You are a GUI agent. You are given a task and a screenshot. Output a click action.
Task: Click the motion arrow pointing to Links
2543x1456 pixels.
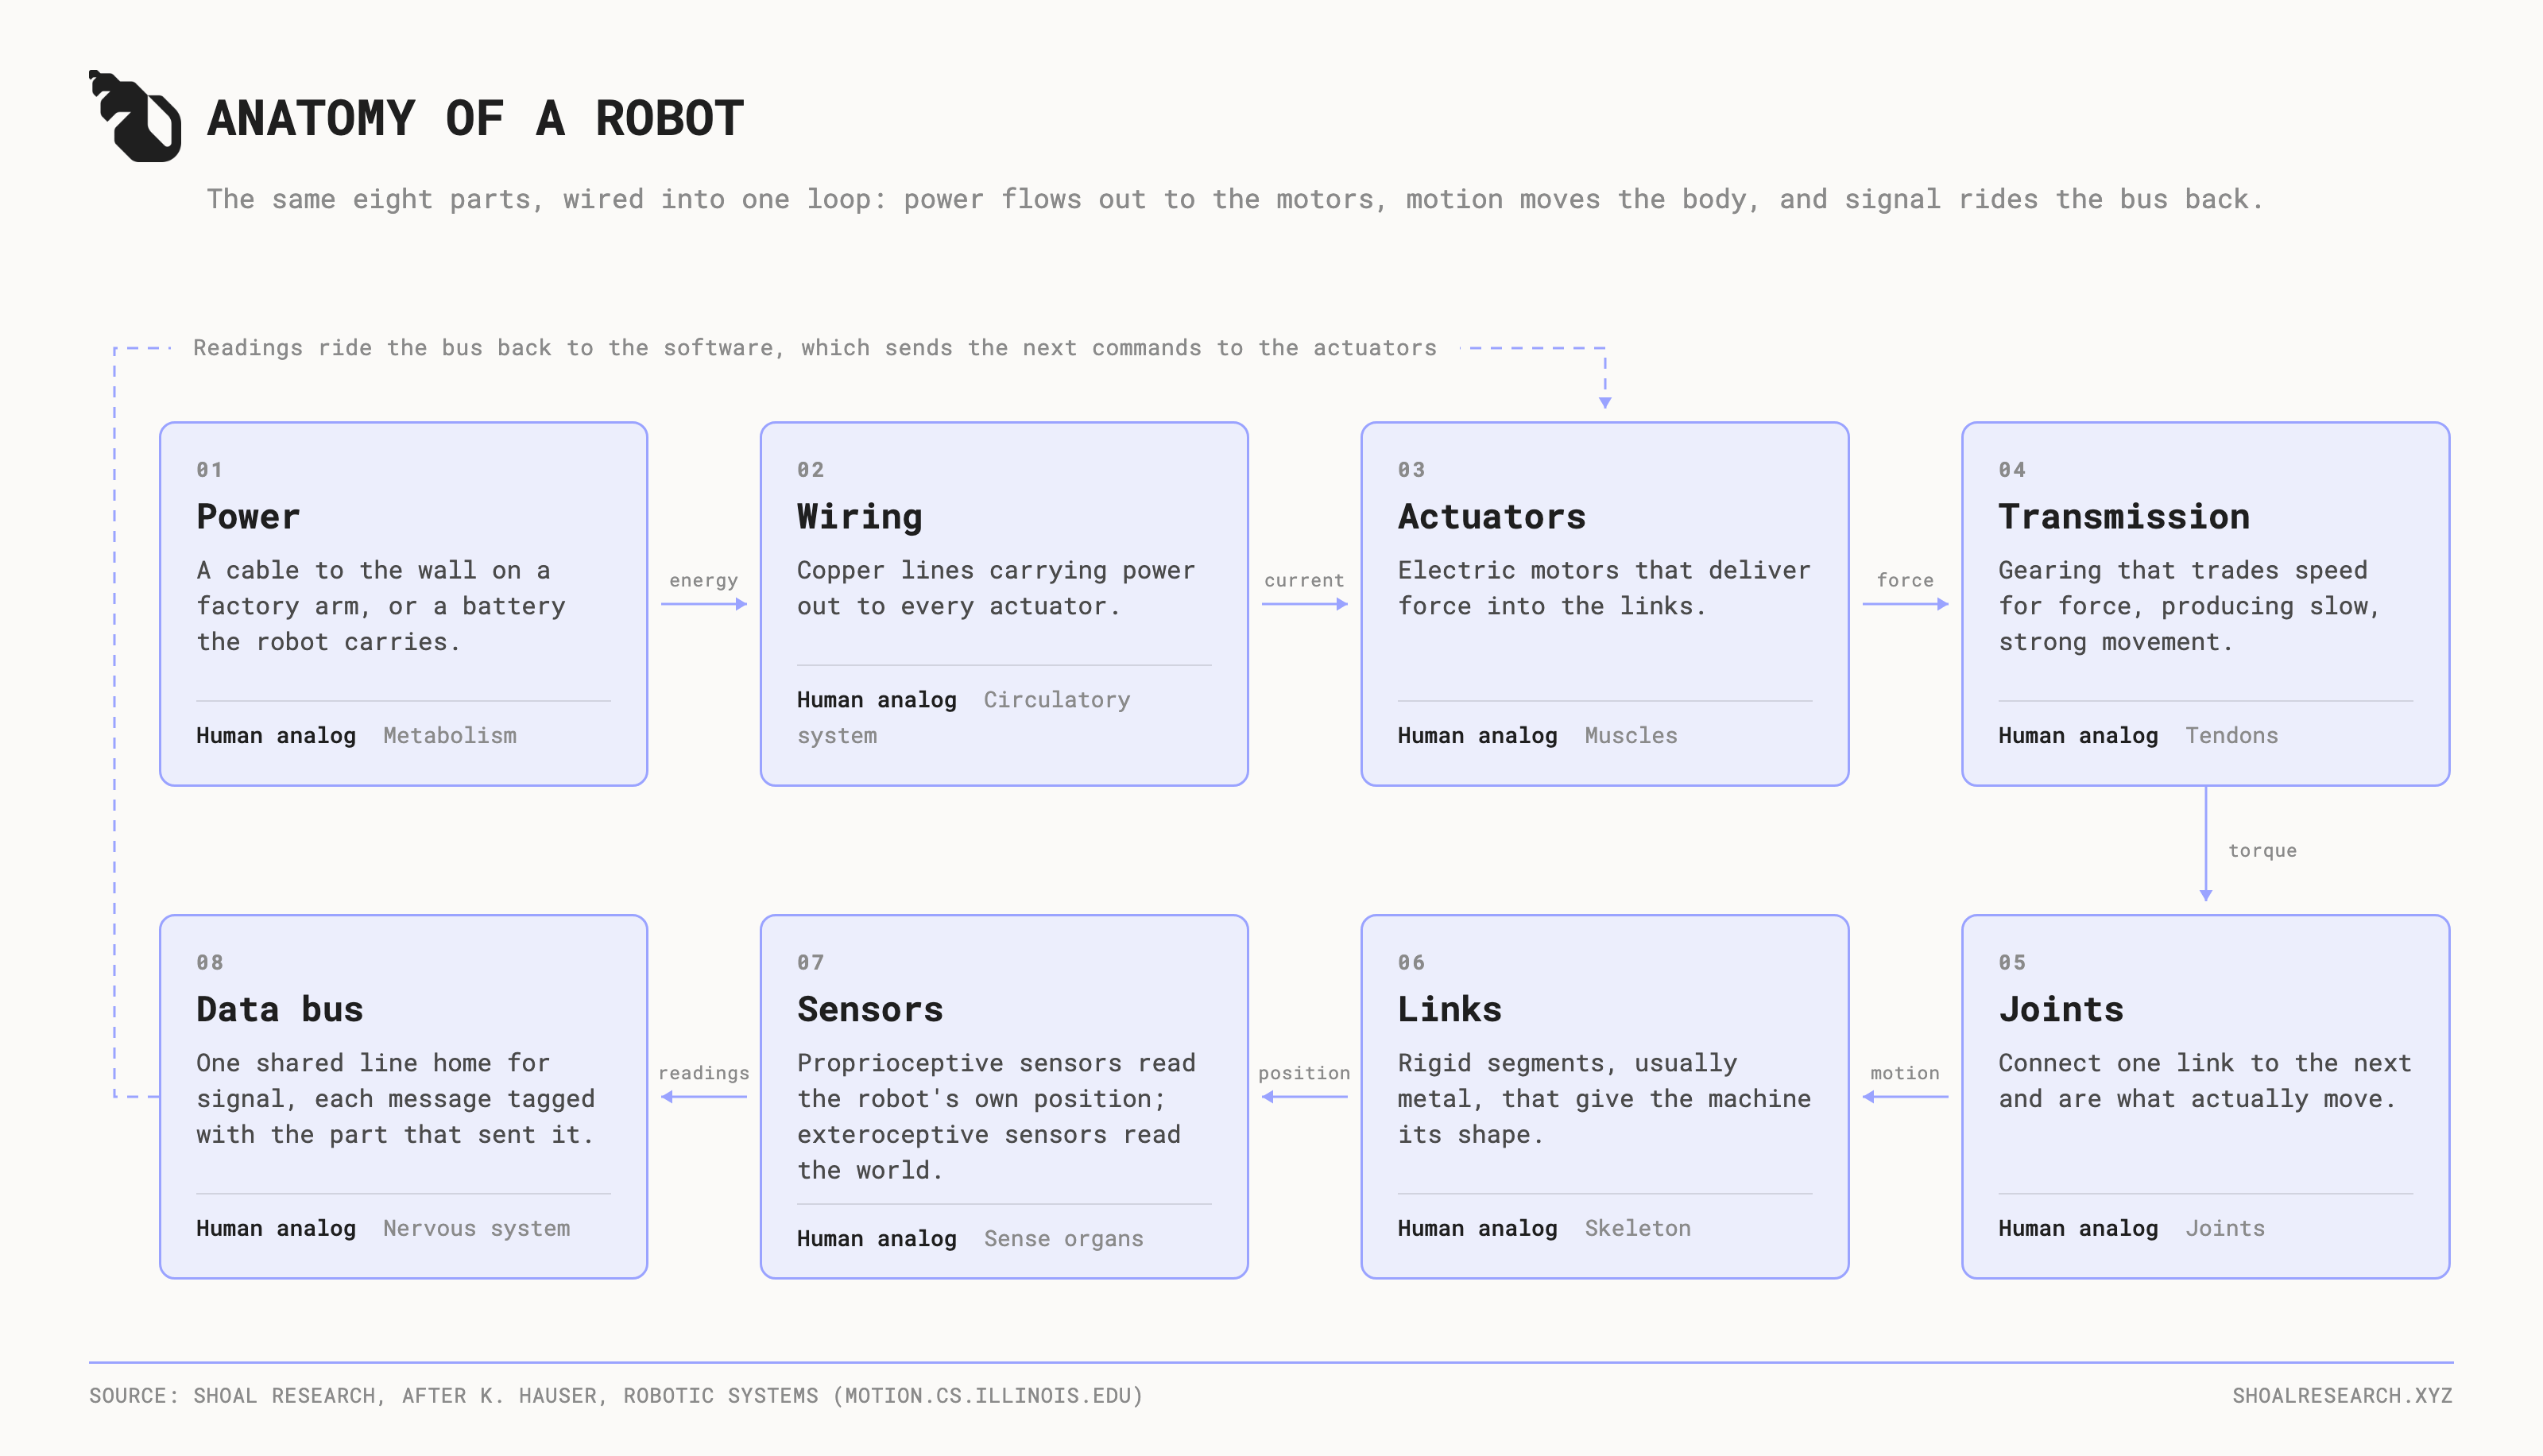point(1905,1097)
